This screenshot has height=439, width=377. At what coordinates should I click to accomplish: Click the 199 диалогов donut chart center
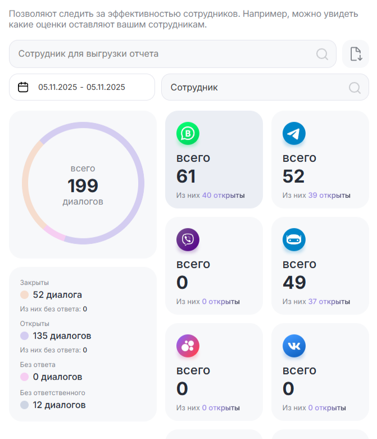83,185
